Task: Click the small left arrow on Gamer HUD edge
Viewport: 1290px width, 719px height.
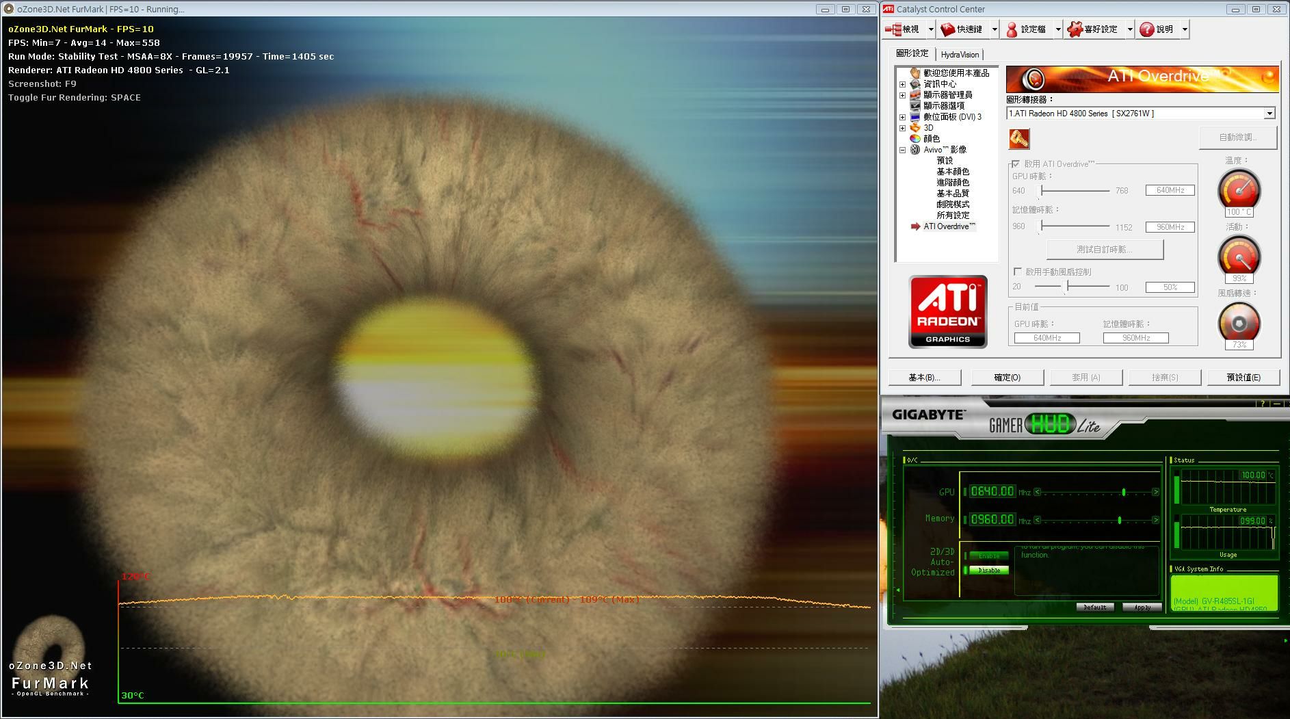Action: pos(898,590)
